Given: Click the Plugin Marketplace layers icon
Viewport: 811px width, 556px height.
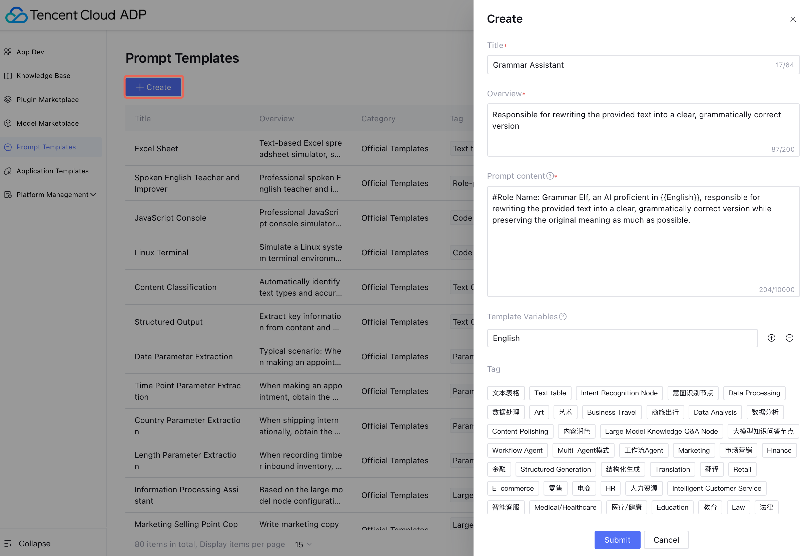Looking at the screenshot, I should click(8, 99).
